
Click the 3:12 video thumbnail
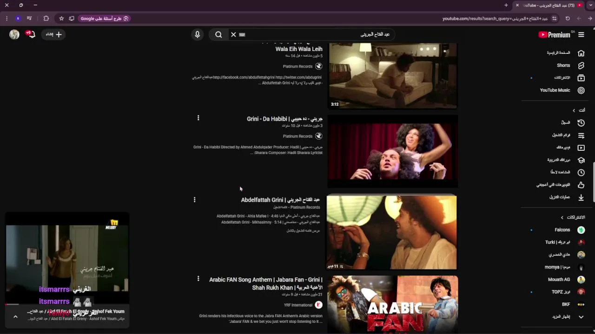pyautogui.click(x=393, y=76)
